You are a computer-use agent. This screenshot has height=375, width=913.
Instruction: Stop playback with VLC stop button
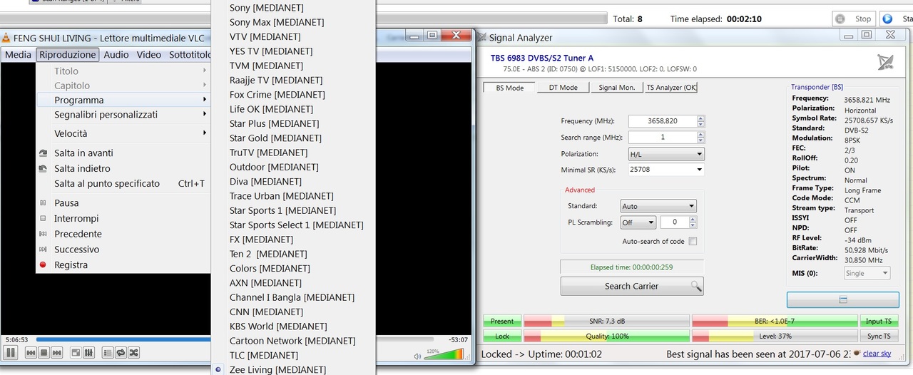point(44,352)
